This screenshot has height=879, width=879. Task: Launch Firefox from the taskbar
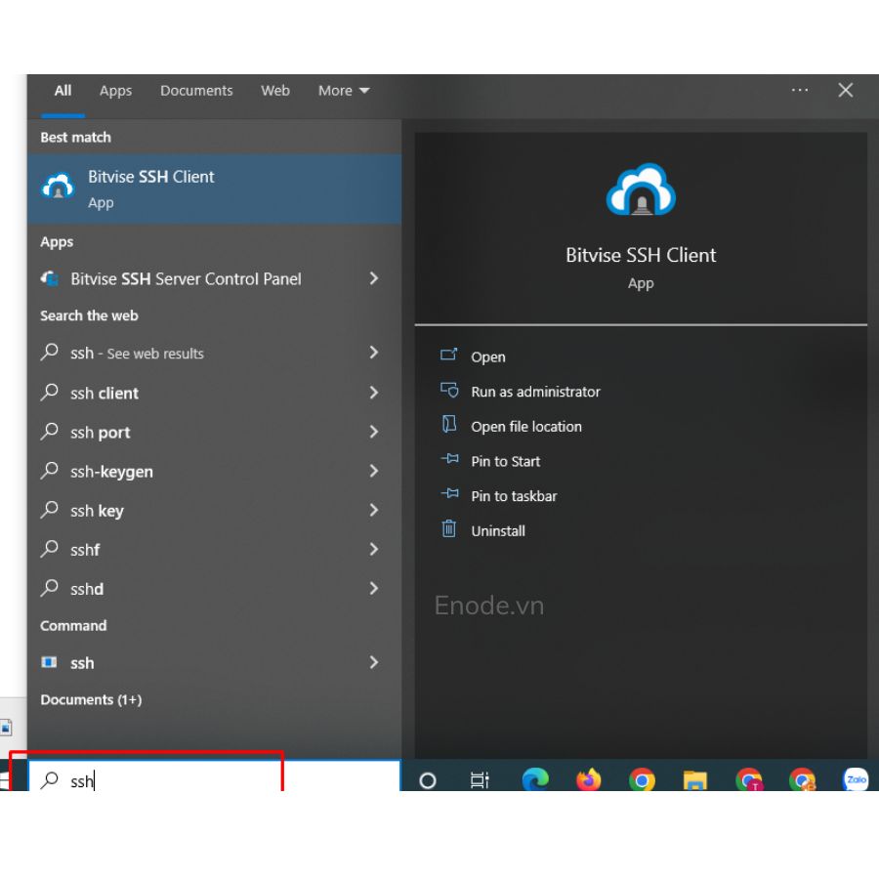click(589, 779)
